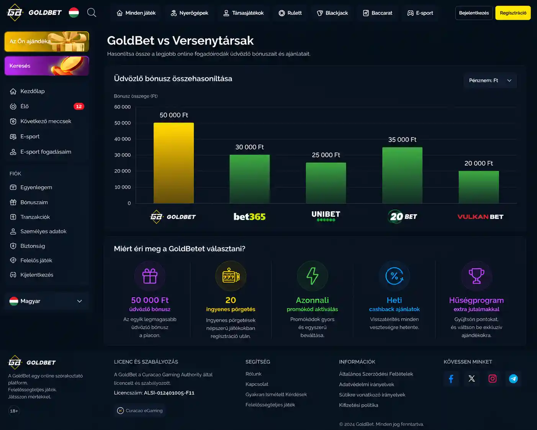The image size is (537, 430).
Task: Open Adatvédelmi irányelvek footer link
Action: tap(367, 384)
